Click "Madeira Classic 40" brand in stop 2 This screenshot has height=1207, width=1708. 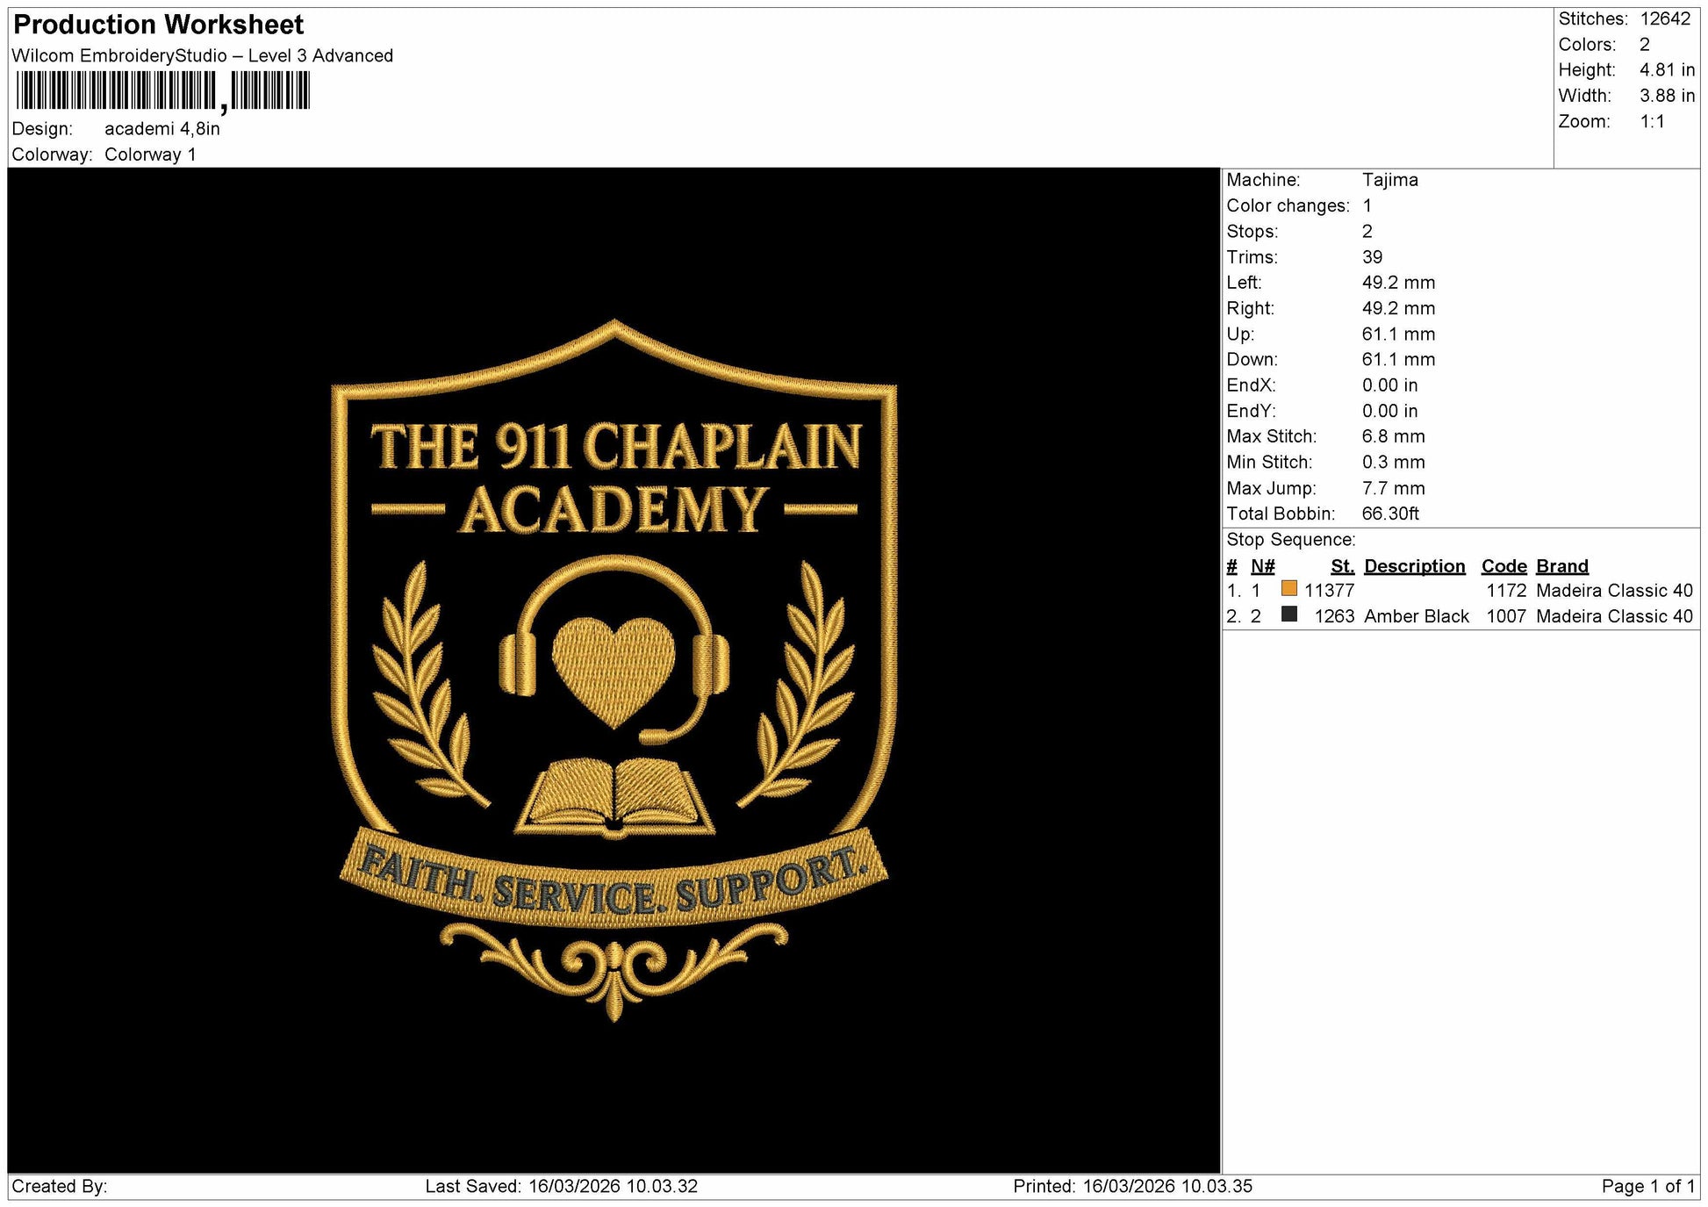coord(1614,616)
